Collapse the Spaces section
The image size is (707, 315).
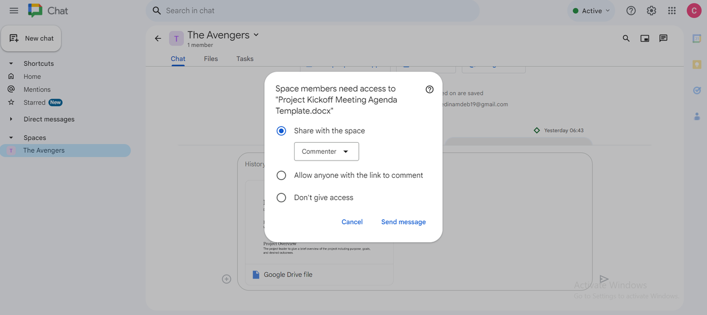point(11,138)
